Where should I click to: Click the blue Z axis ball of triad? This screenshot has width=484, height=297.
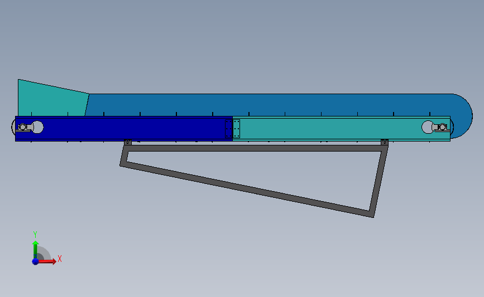click(x=35, y=261)
